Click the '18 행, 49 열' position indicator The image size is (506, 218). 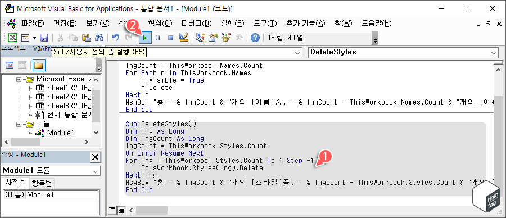coord(285,38)
